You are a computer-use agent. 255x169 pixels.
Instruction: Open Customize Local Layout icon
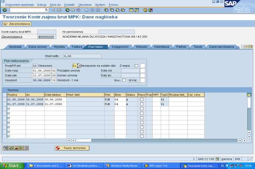(x=151, y=10)
